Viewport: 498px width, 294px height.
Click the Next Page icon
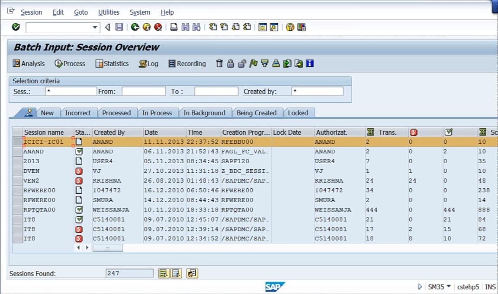click(236, 27)
